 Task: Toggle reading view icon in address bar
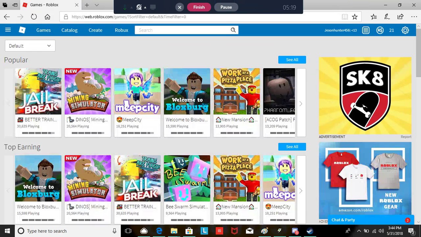[x=345, y=17]
